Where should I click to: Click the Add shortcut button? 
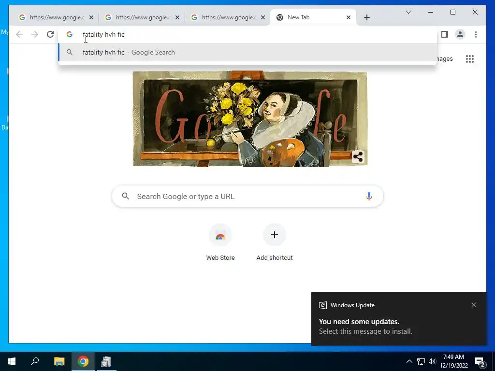(x=275, y=243)
